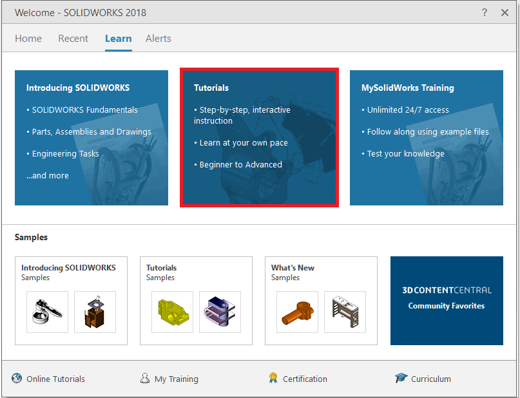Click the Engineering Tasks bullet
This screenshot has width=520, height=398.
[63, 154]
